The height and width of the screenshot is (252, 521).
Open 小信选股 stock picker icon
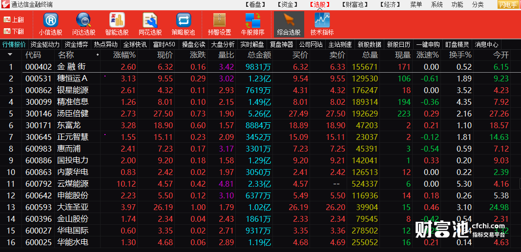click(x=50, y=24)
